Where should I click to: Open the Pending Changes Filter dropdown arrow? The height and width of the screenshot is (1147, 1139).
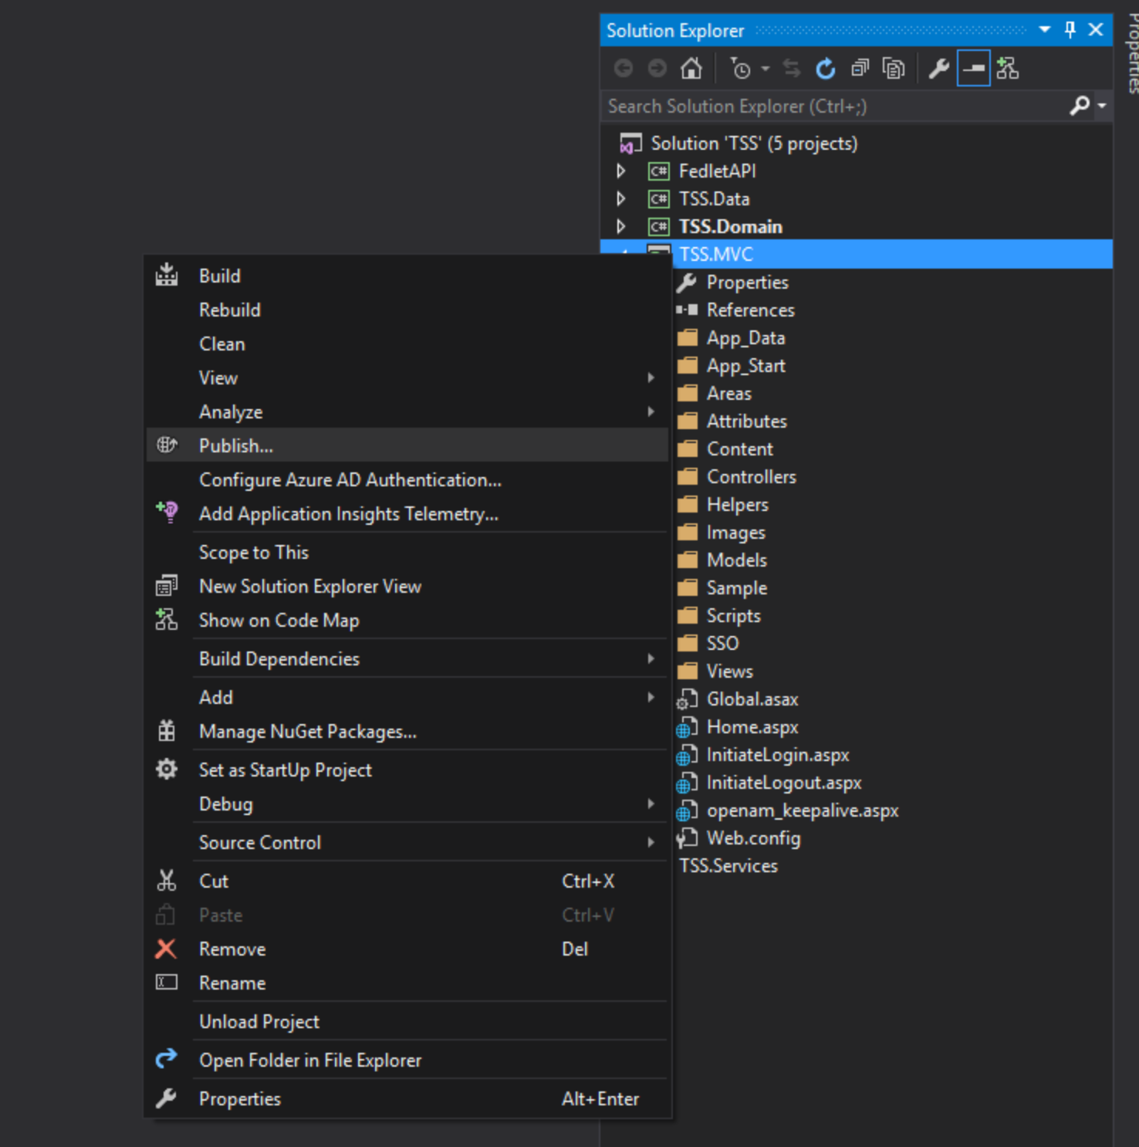[x=766, y=69]
